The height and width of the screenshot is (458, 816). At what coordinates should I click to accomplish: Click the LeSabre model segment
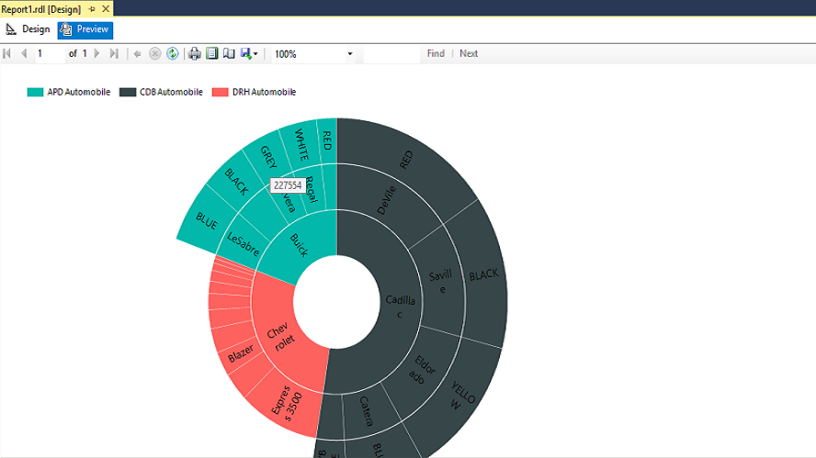pyautogui.click(x=244, y=244)
